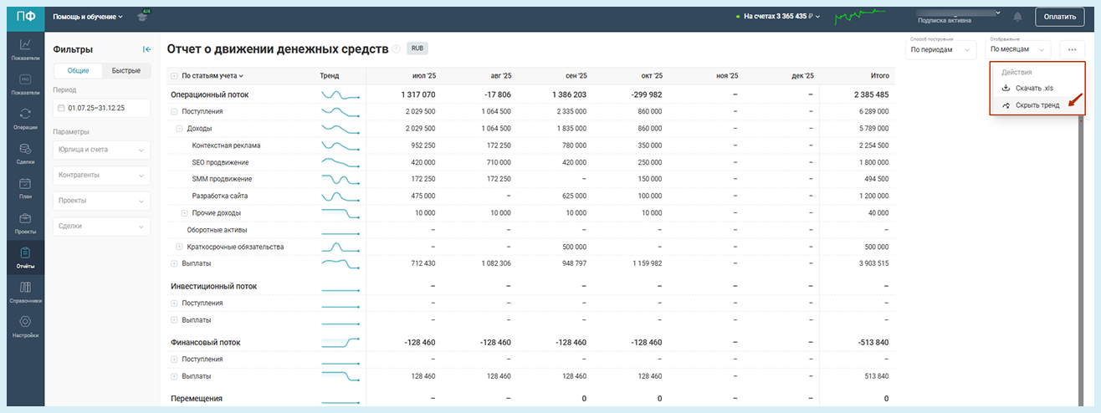1101x413 pixels.
Task: Open Настройки gear icon
Action: (24, 326)
